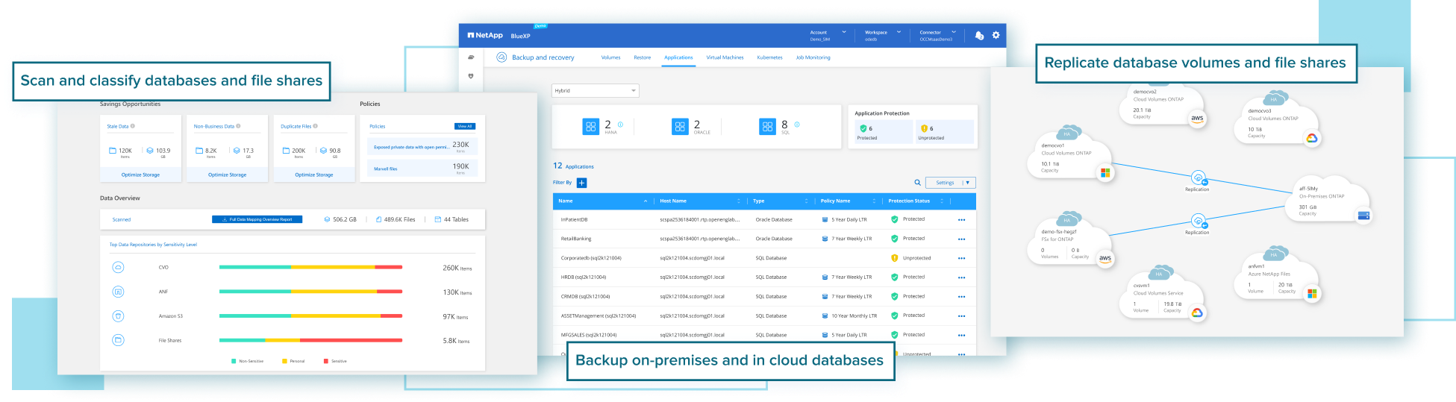Click the Stale Data info icon
Screen dimensions: 1456x402
(133, 126)
